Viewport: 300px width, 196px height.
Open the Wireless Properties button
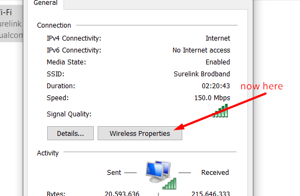pos(140,133)
